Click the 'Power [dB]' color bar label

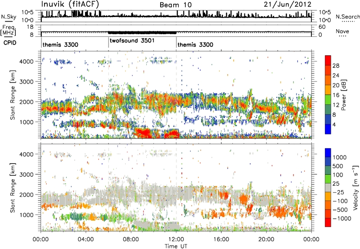tap(344, 95)
